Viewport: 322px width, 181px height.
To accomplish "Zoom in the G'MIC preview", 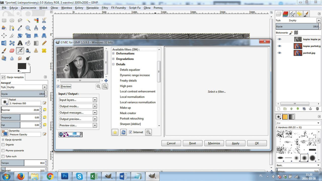I will pos(105,86).
